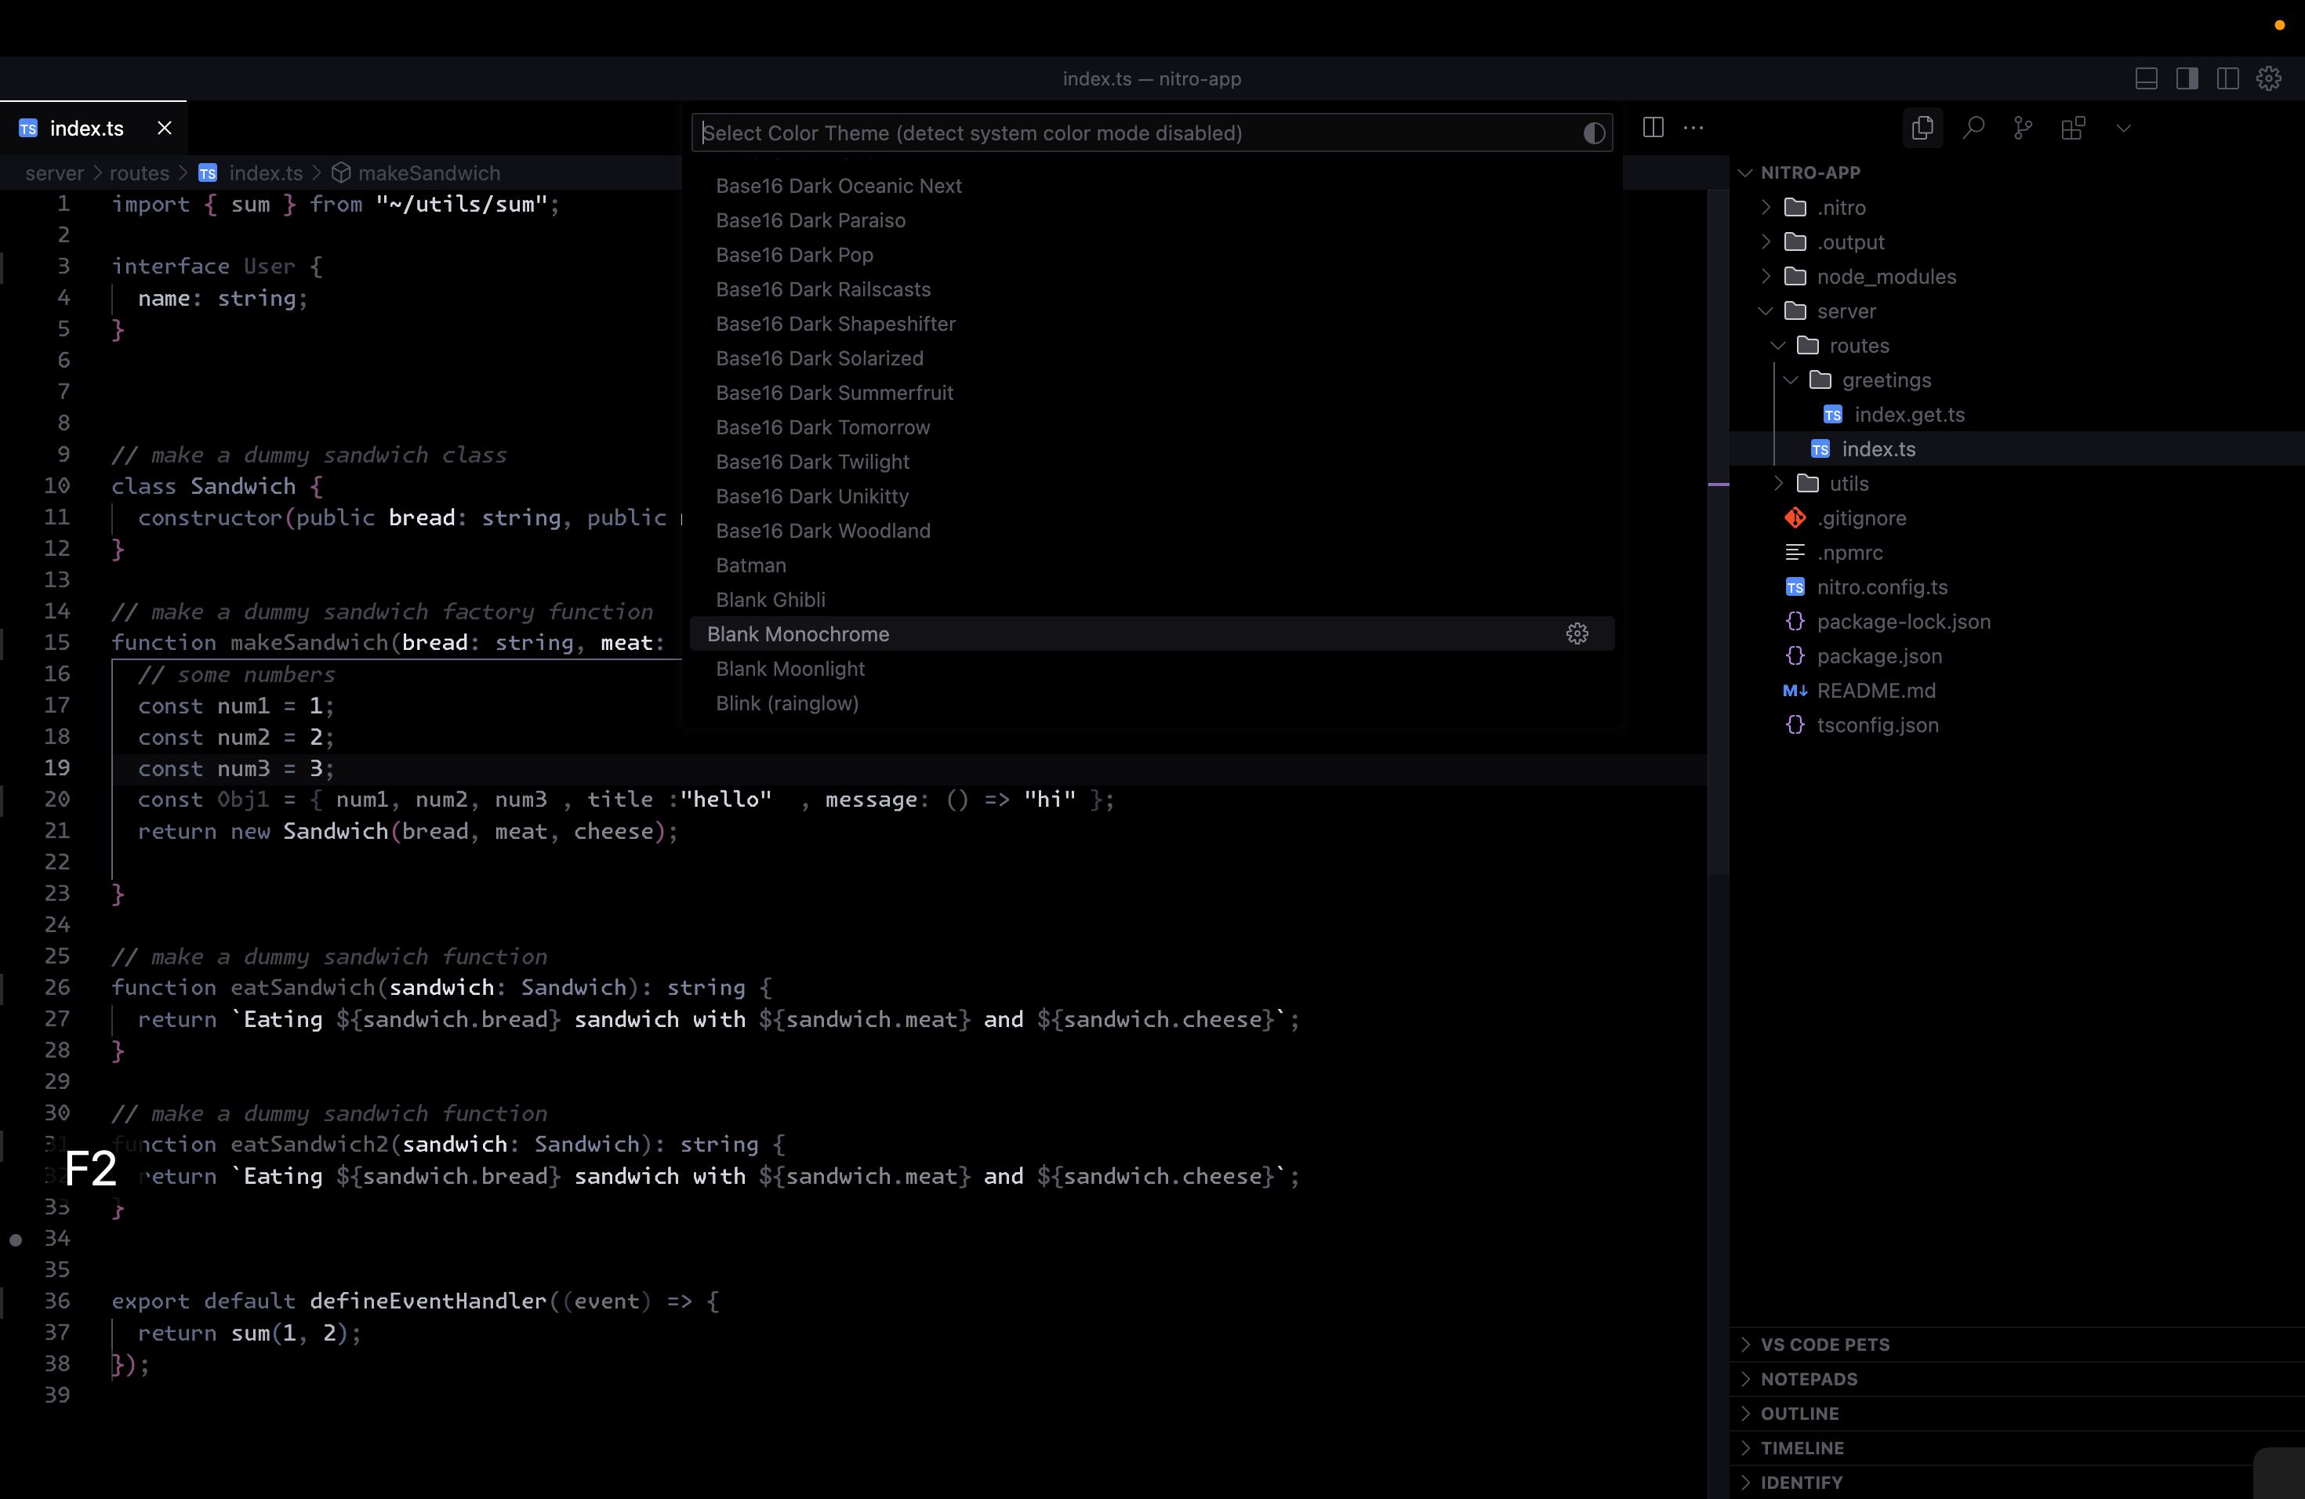Close the index.ts editor tab

point(165,128)
